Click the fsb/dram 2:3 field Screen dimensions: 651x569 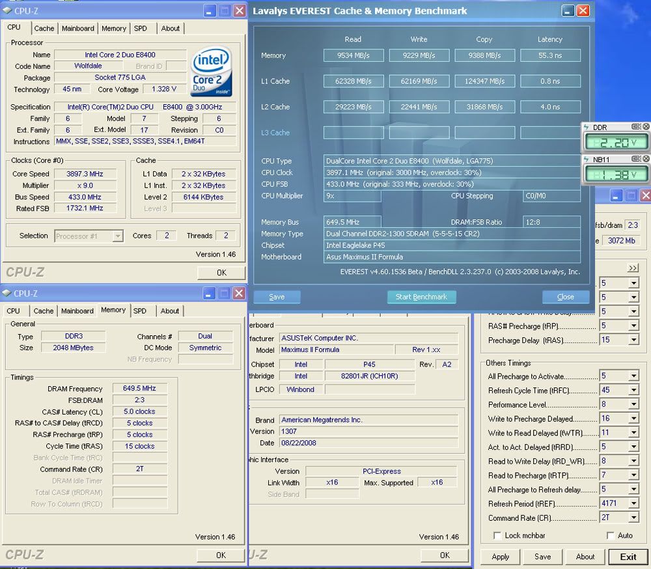633,225
